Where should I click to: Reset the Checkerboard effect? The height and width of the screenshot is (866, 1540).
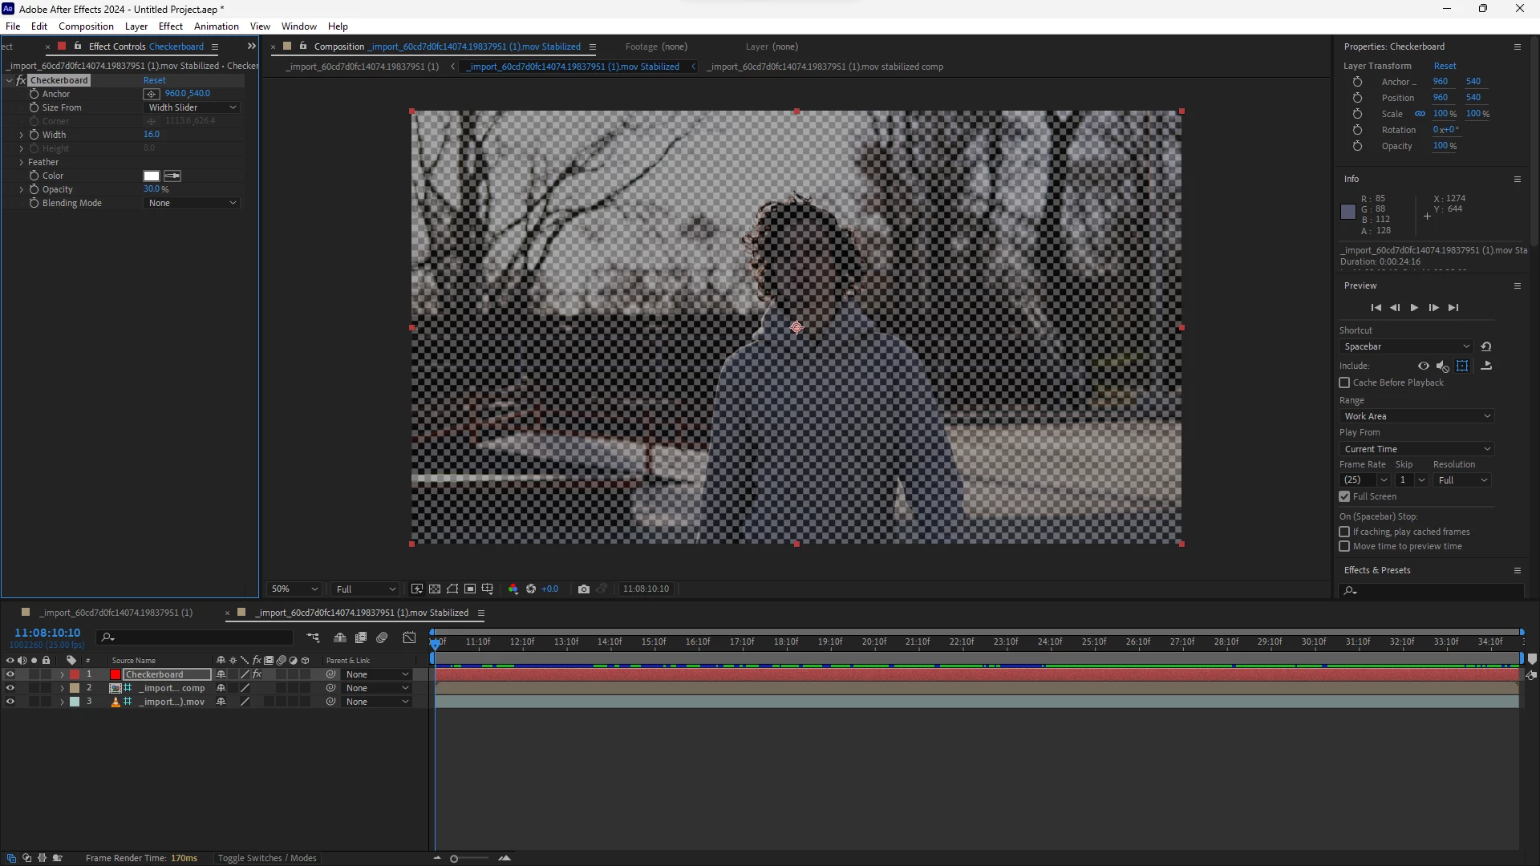154,80
